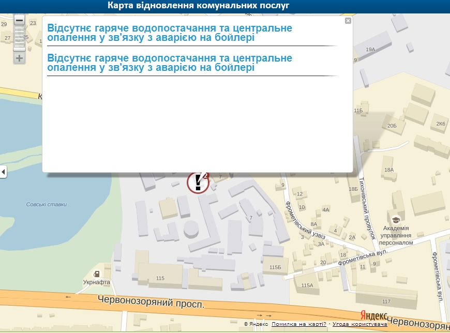
Task: Click building 115 on the map
Action: (160, 278)
